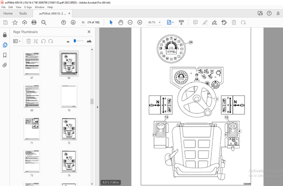283x186 pixels.
Task: Open the find text magnifier icon
Action: coord(44,22)
